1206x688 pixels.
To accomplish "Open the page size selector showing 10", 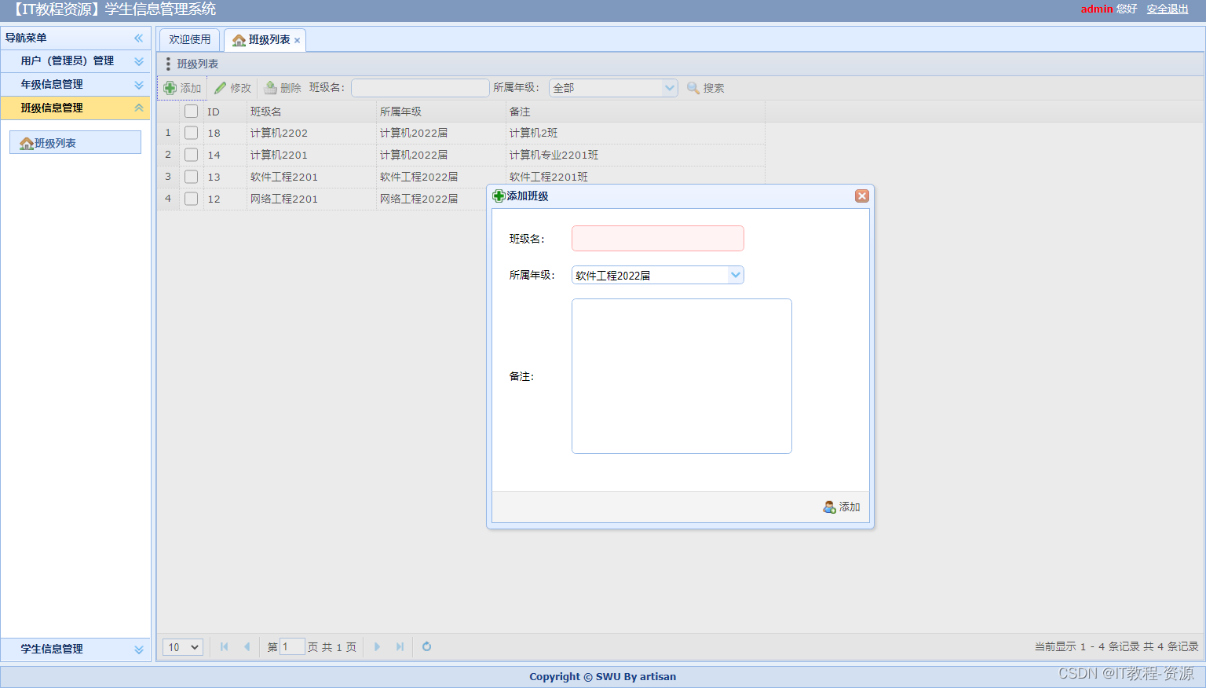I will coord(183,647).
